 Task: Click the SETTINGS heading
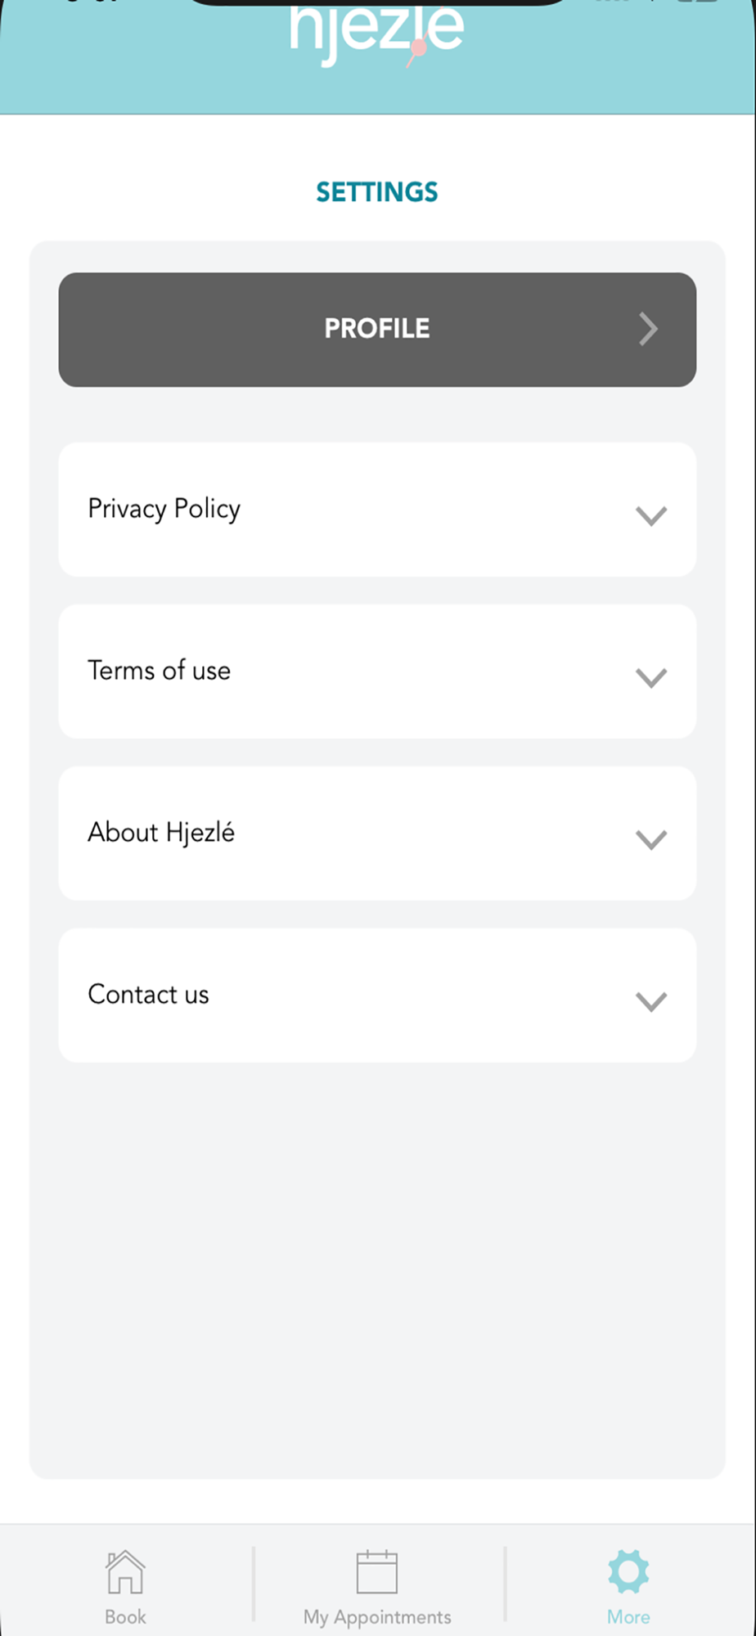click(x=377, y=192)
